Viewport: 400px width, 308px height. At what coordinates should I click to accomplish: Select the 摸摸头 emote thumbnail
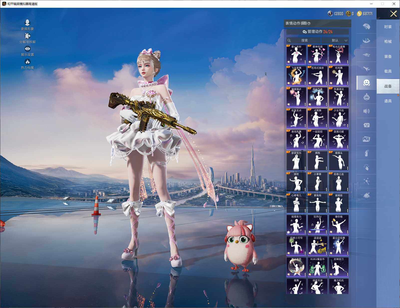click(339, 161)
